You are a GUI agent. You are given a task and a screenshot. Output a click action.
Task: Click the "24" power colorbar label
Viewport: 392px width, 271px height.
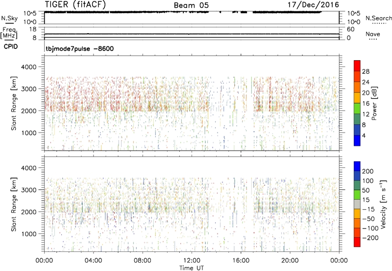click(x=366, y=82)
